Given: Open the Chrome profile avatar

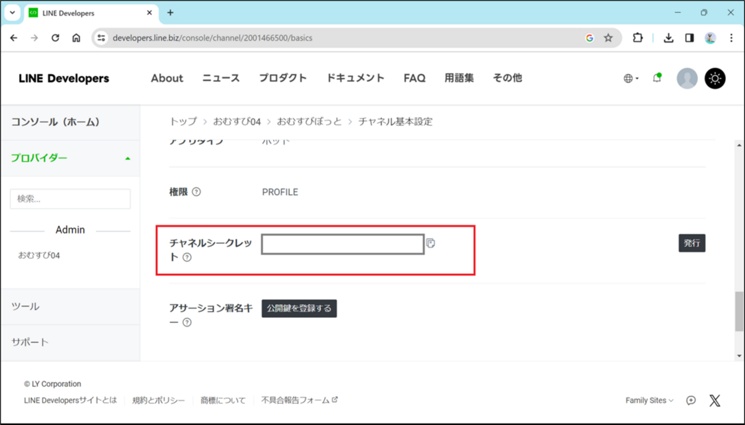Looking at the screenshot, I should point(710,38).
